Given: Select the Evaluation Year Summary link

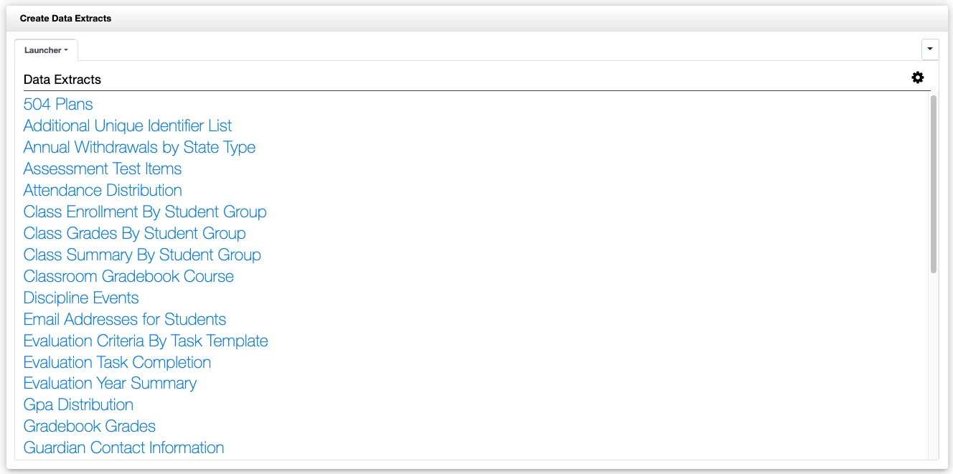Looking at the screenshot, I should tap(110, 384).
